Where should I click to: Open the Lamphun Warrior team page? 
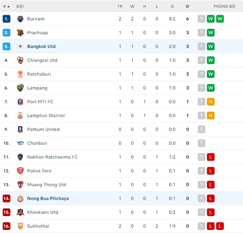click(x=46, y=116)
